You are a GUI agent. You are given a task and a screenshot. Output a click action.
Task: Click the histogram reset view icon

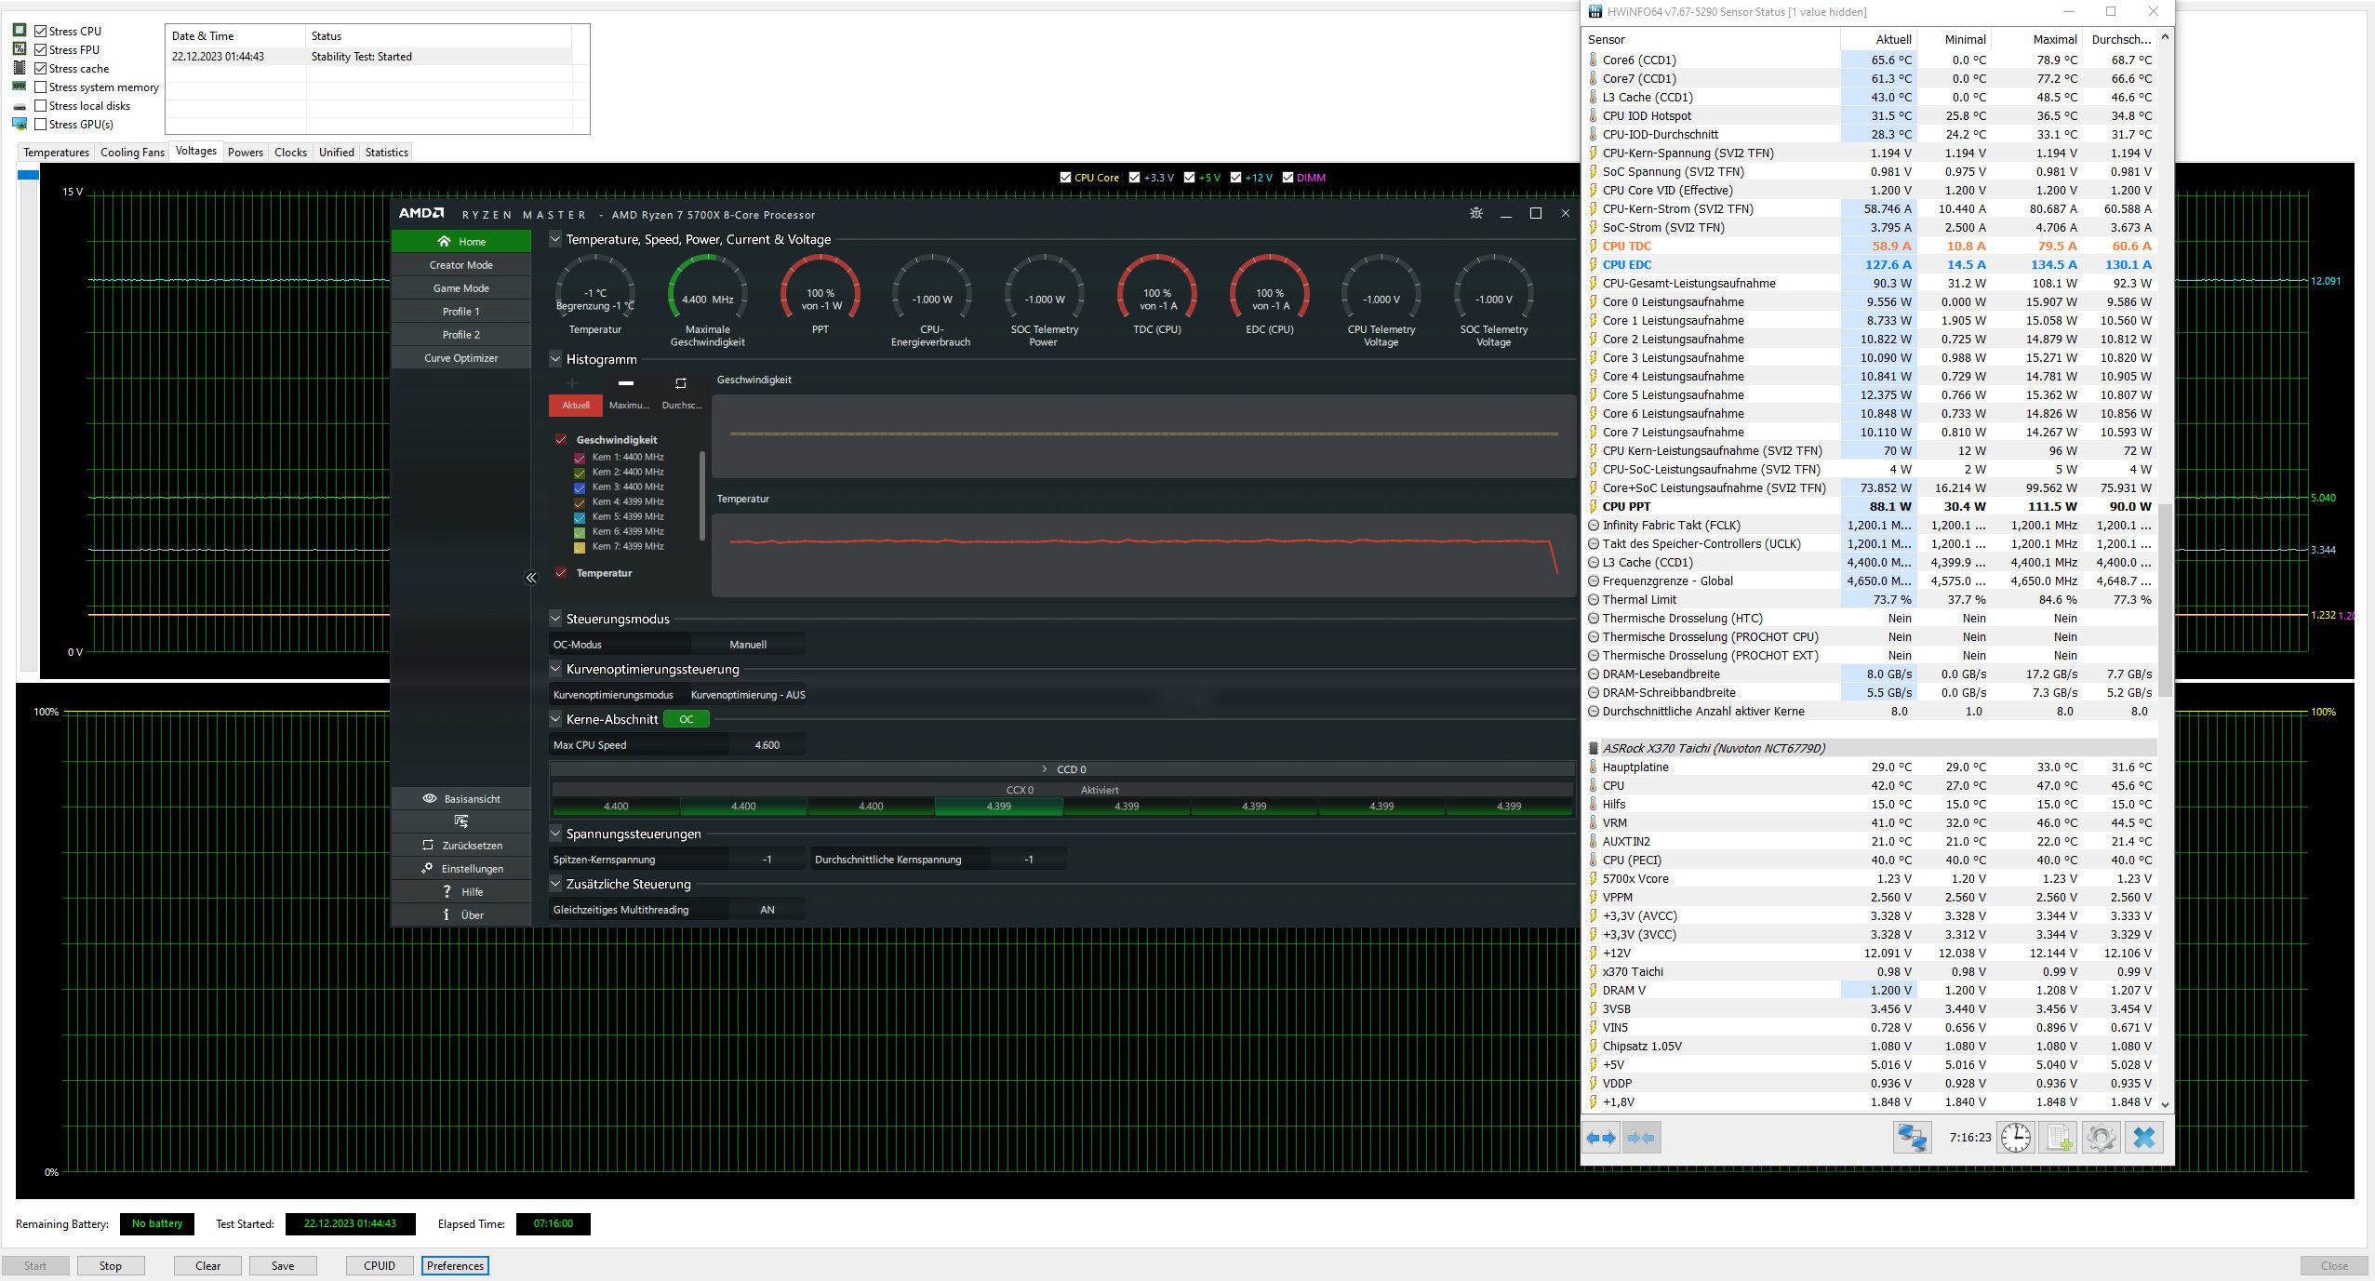click(680, 383)
